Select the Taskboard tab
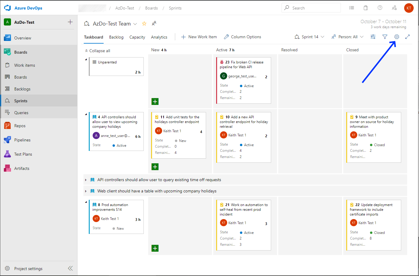 94,37
